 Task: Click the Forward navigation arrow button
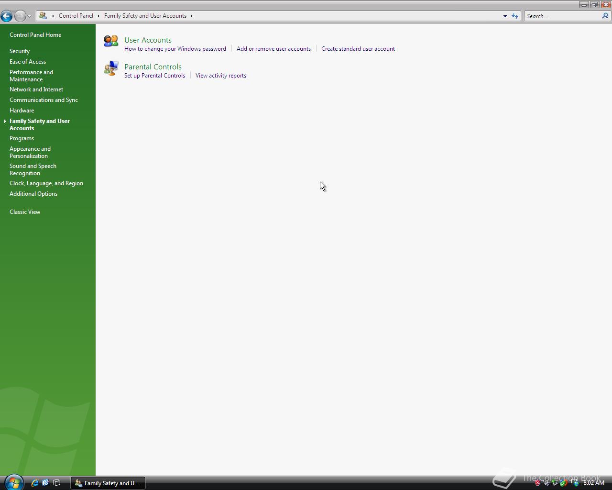[x=20, y=16]
